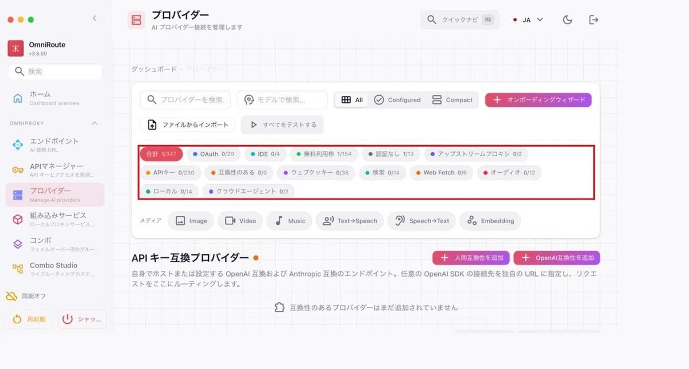The image size is (689, 369).
Task: Open the JA language dropdown
Action: 528,20
